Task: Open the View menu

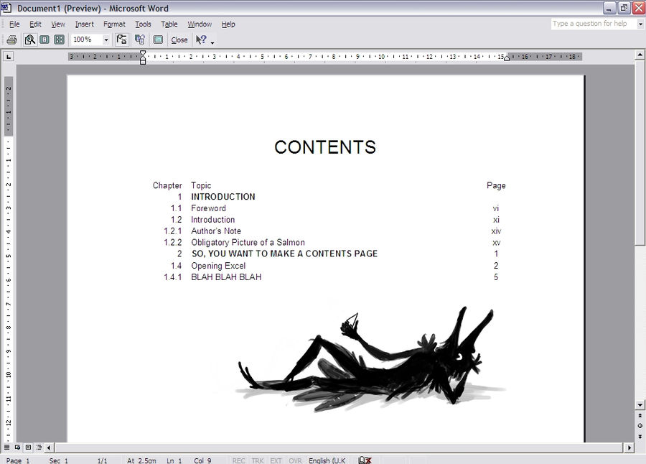Action: [58, 24]
